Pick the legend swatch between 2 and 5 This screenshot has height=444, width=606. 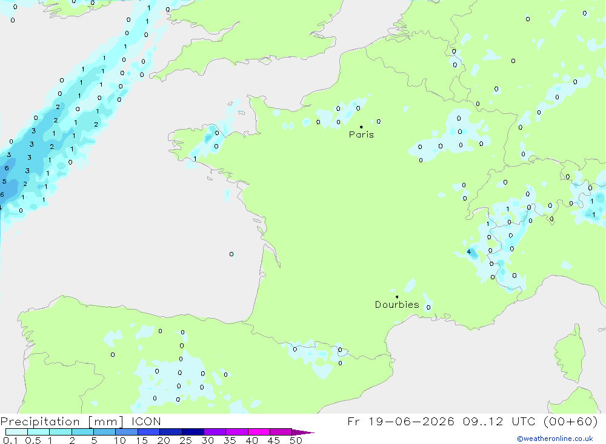(x=82, y=432)
